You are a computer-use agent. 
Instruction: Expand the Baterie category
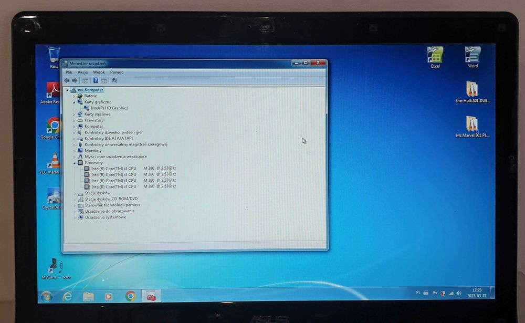74,96
